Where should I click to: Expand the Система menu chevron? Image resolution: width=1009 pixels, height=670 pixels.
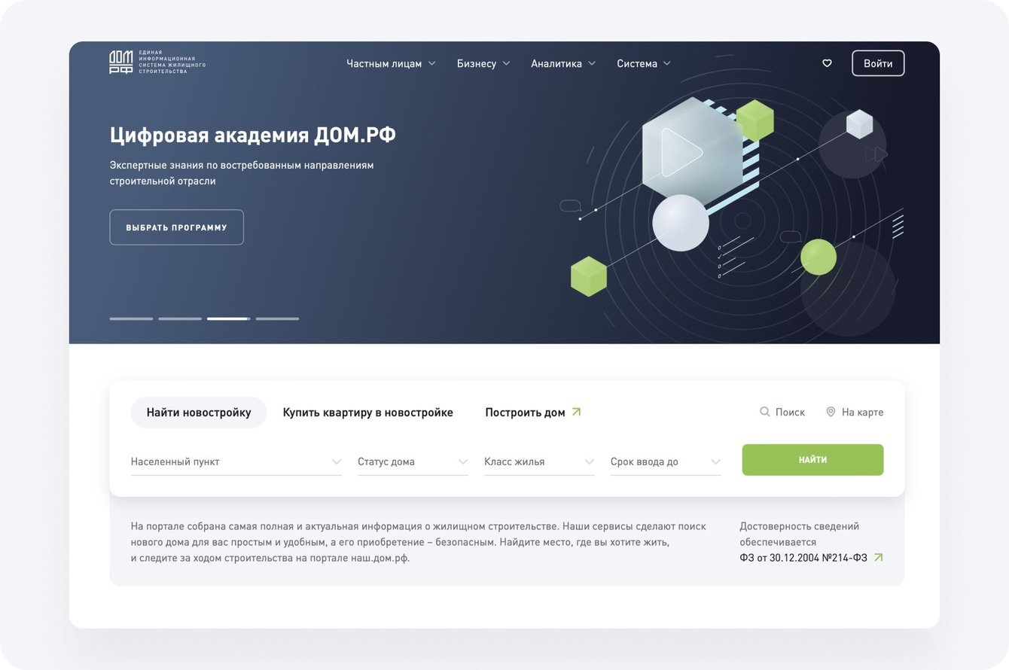tap(667, 63)
